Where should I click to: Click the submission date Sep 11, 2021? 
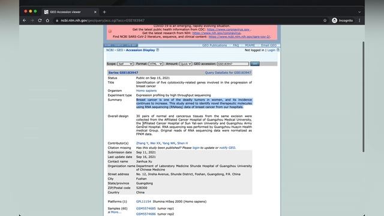coord(146,152)
